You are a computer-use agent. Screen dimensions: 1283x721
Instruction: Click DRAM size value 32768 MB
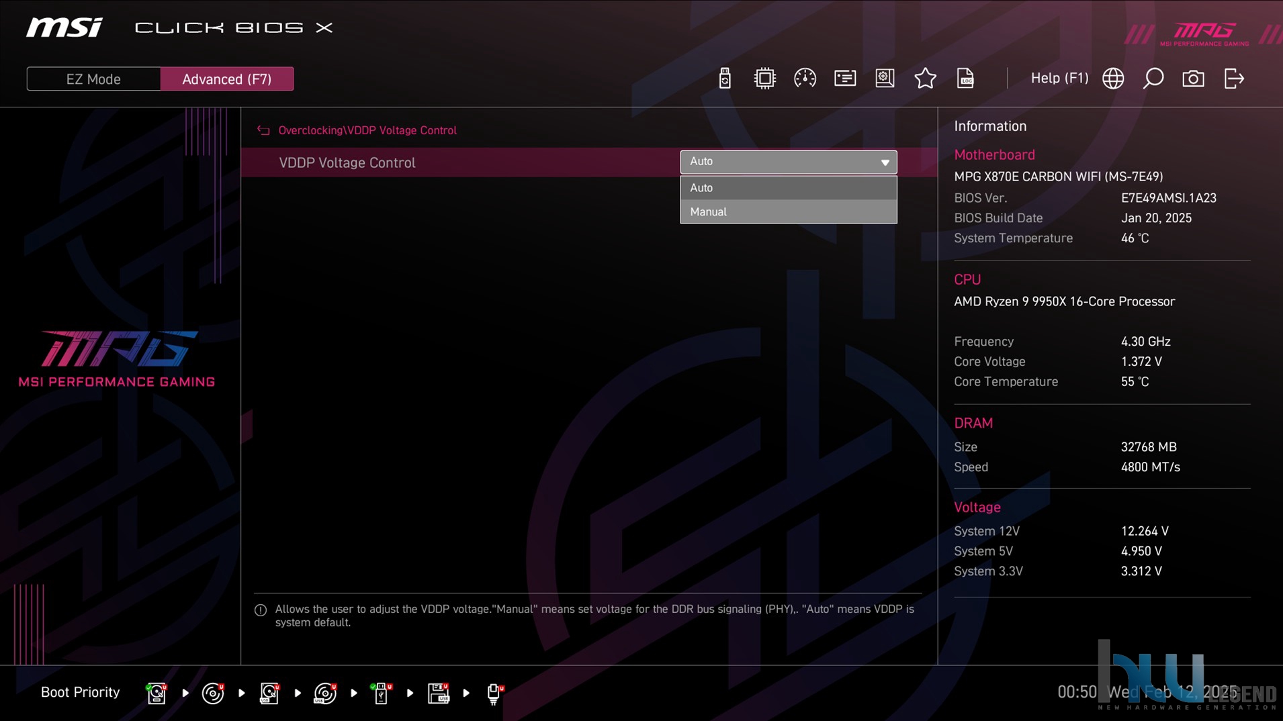coord(1149,447)
